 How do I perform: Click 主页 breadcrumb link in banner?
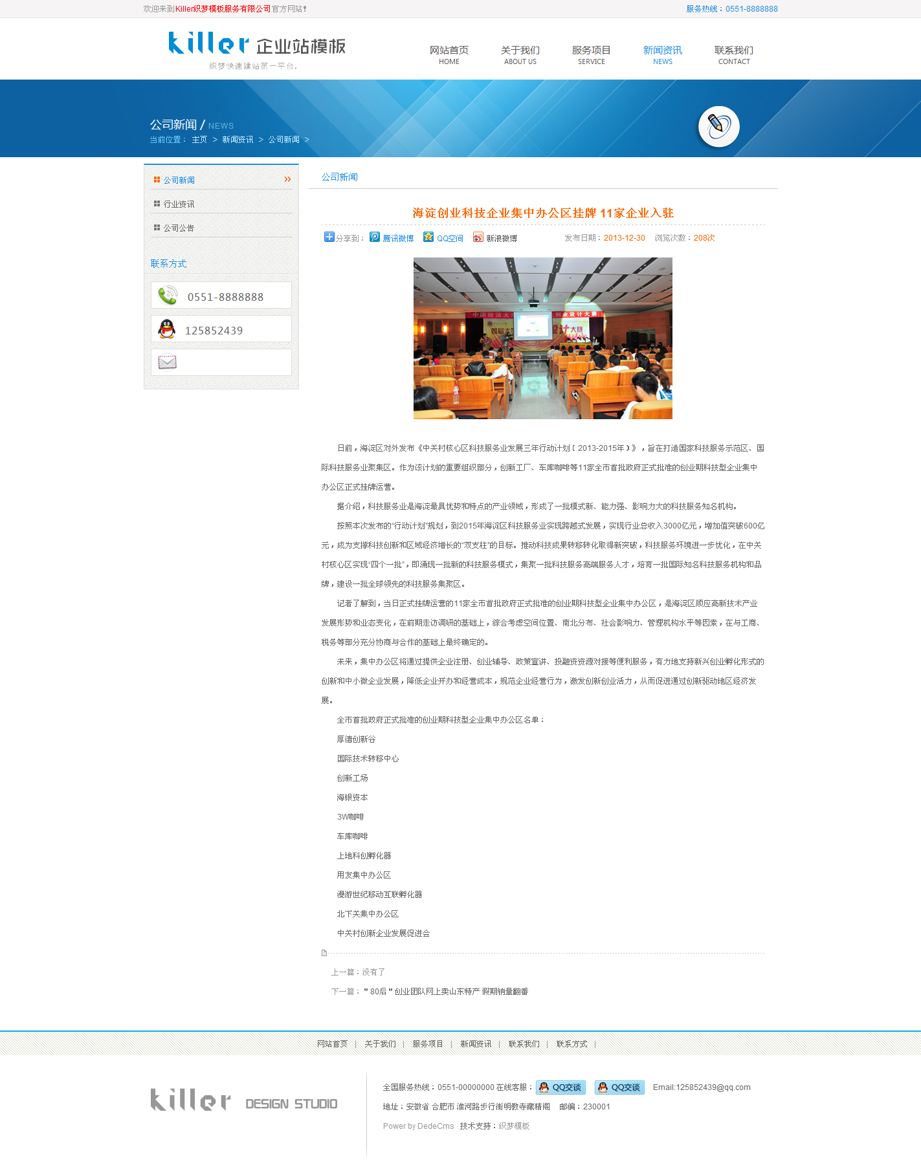[199, 140]
